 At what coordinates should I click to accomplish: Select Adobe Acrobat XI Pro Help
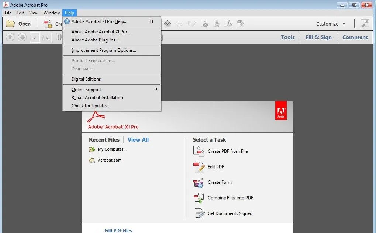point(111,21)
